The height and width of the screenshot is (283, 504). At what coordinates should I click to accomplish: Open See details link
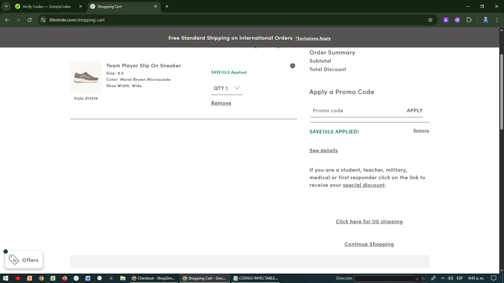click(x=324, y=151)
